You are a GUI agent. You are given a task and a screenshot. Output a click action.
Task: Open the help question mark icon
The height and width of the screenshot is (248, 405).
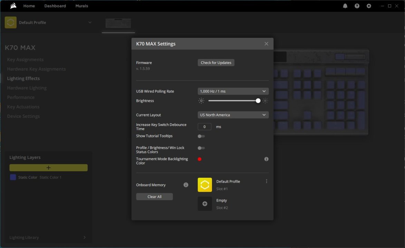coord(357,6)
